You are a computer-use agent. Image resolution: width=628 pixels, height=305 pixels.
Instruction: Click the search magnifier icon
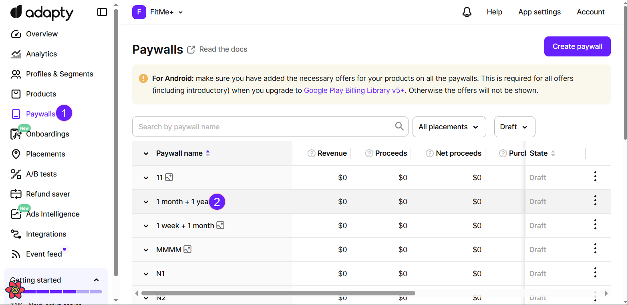tap(399, 126)
